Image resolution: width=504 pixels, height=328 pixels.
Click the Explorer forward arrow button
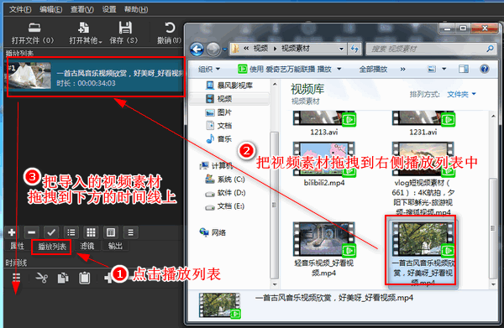pyautogui.click(x=213, y=49)
